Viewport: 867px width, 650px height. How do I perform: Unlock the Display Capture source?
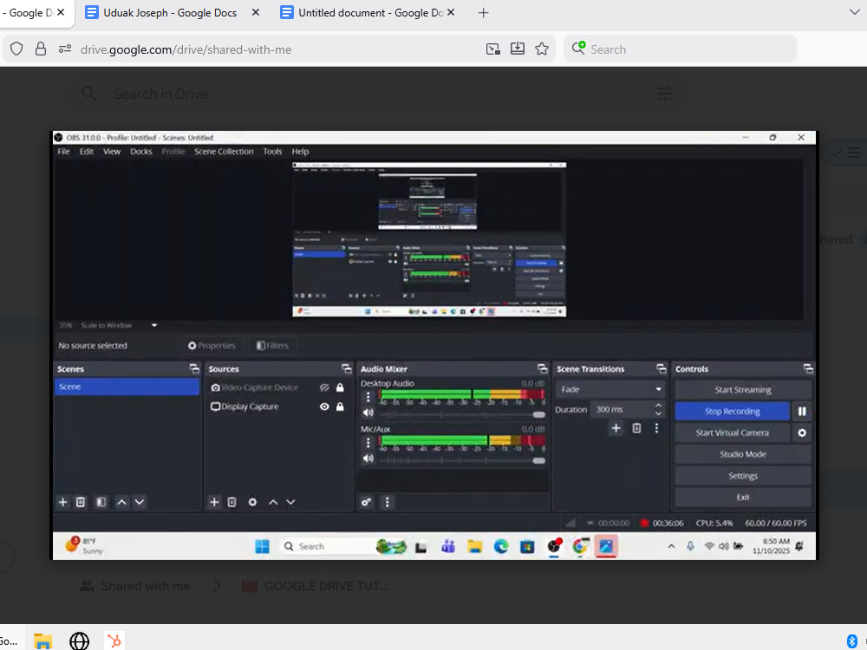340,406
